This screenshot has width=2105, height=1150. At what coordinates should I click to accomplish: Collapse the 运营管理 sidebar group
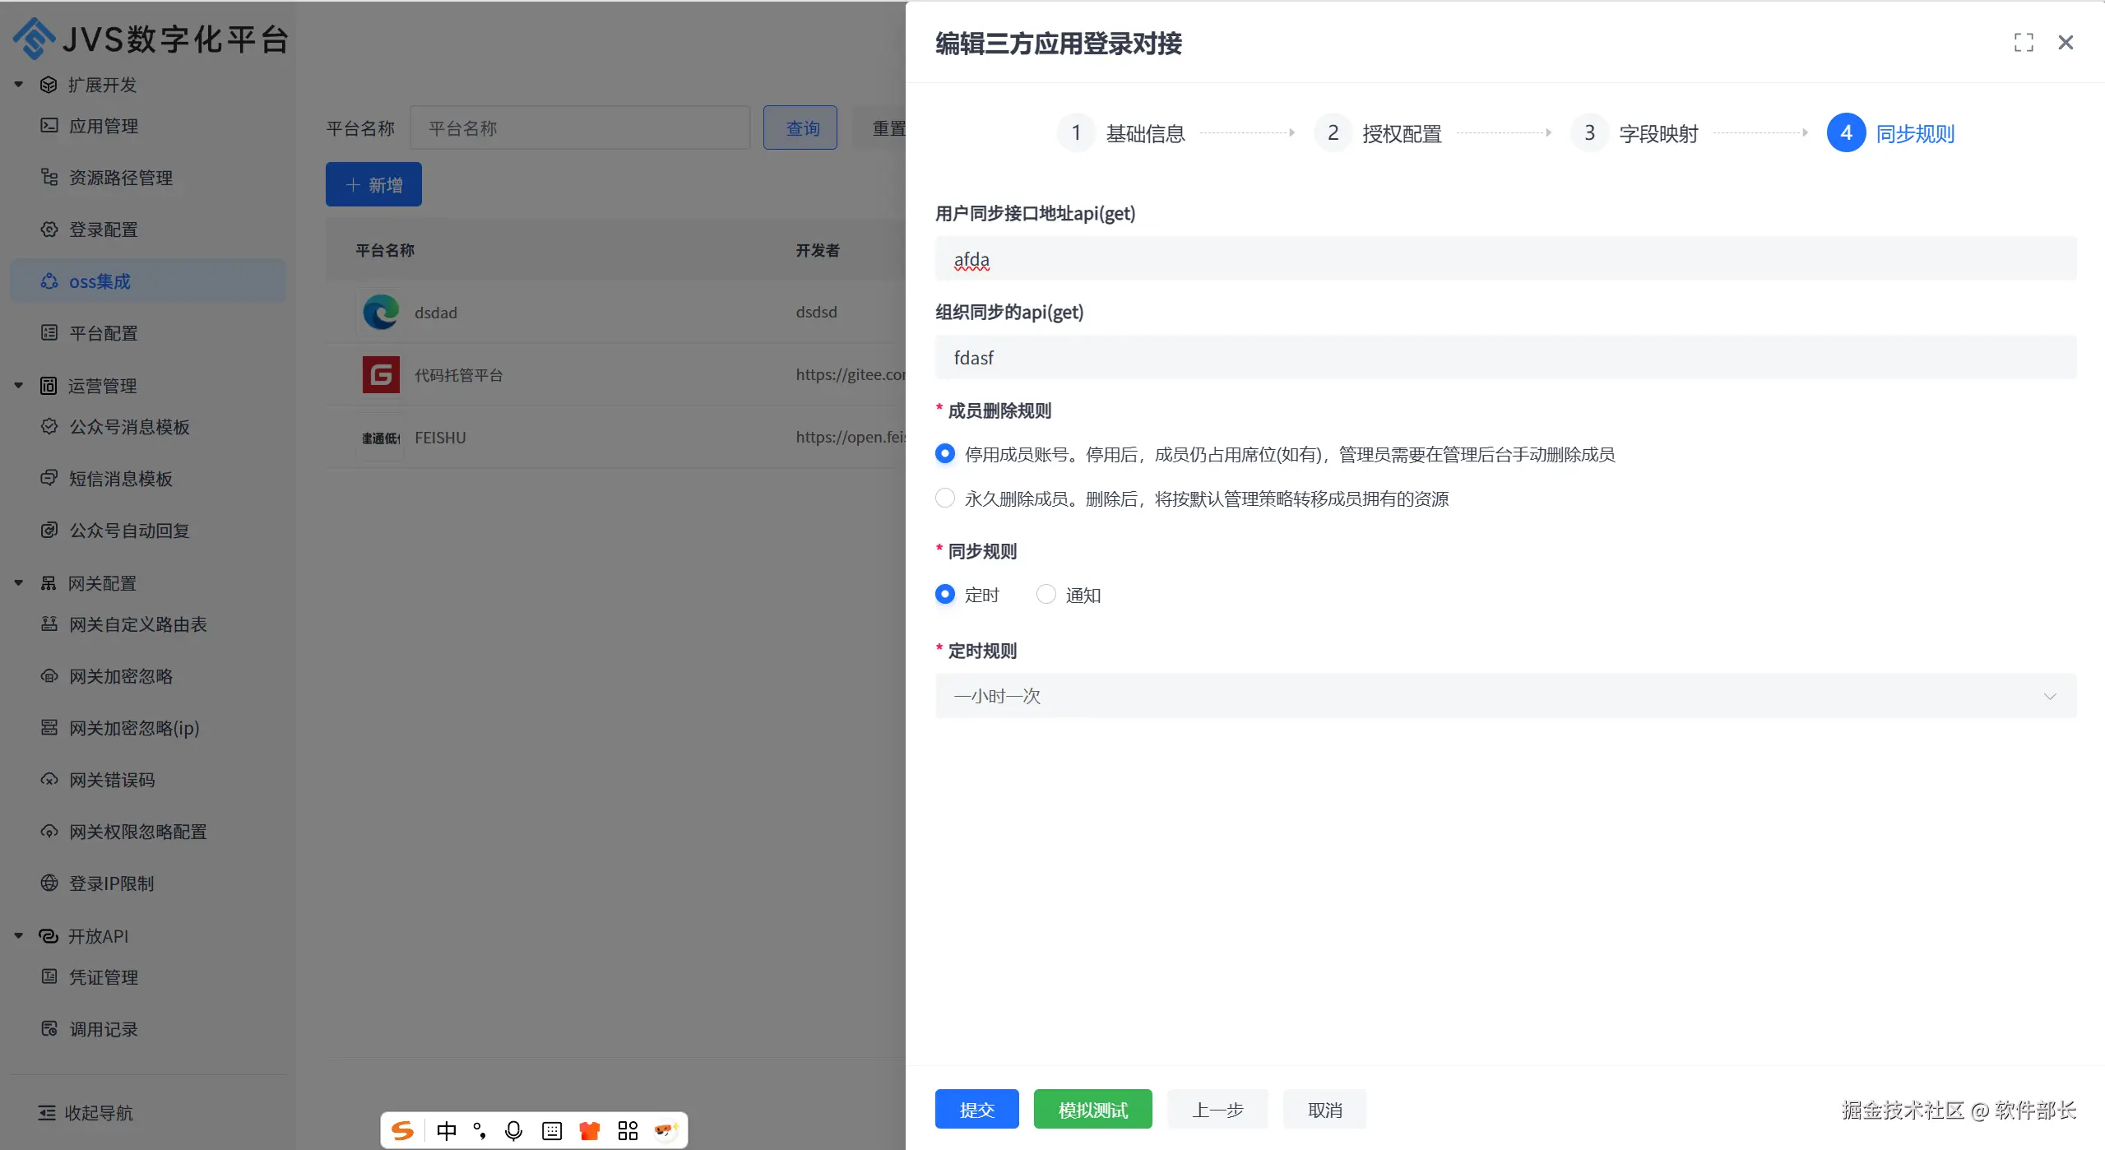click(x=18, y=385)
